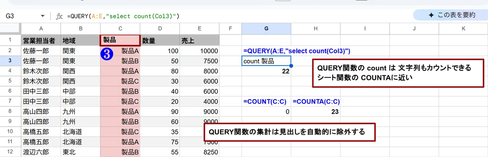Click cell B12 containing 東北
The width and height of the screenshot is (488, 157).
click(x=81, y=152)
